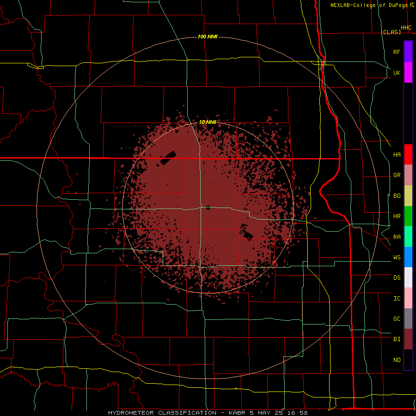
Task: Click the 'HHC' product label
Action: 406,28
